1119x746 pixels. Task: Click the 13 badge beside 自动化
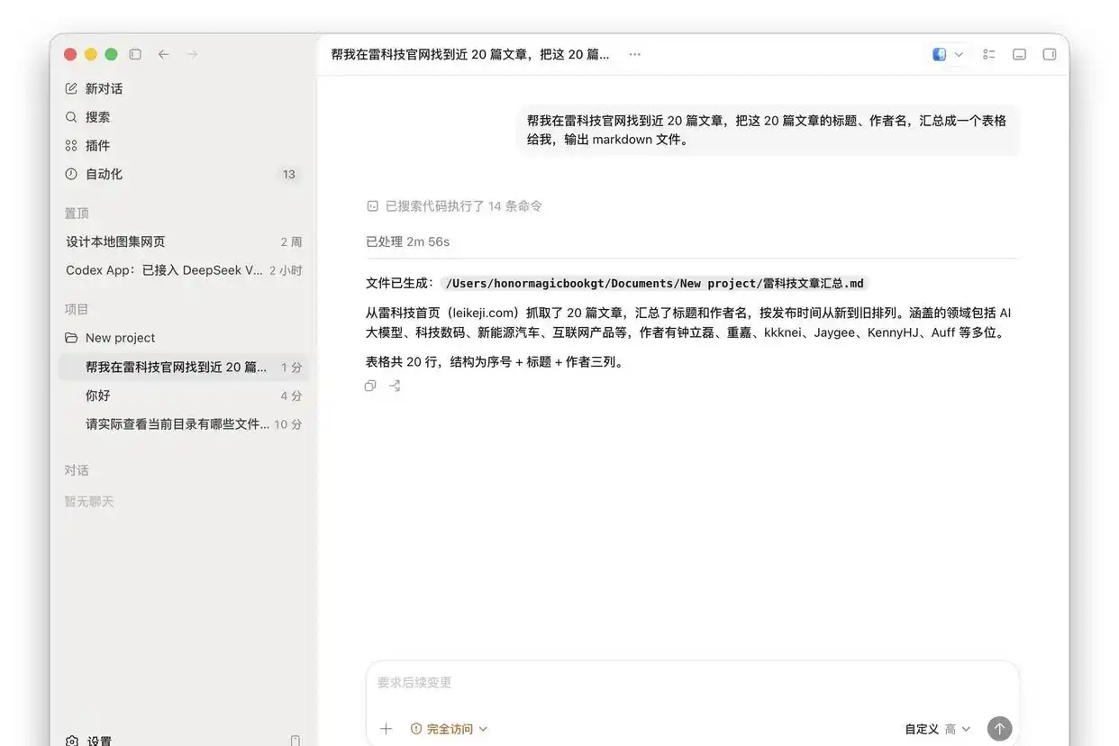(288, 175)
